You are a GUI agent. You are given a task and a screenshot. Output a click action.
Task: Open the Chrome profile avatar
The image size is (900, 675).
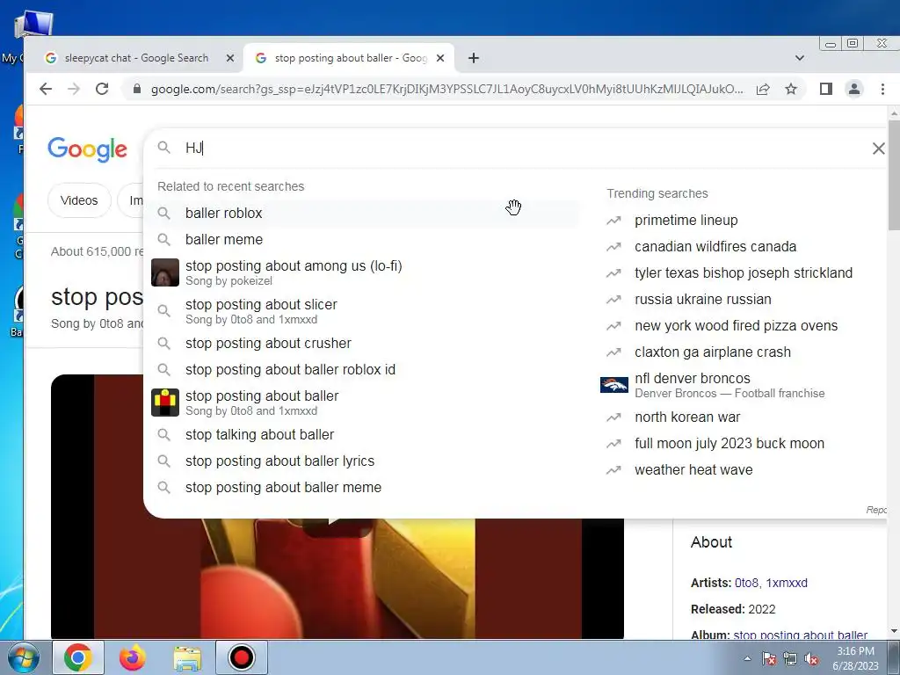tap(854, 89)
